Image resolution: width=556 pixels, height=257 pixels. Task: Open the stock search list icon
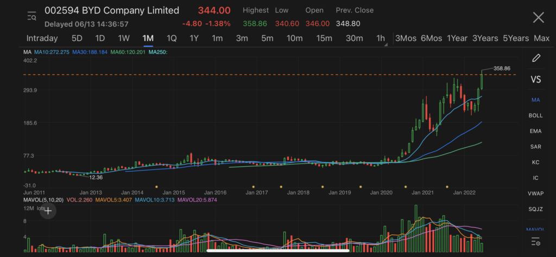click(x=31, y=16)
